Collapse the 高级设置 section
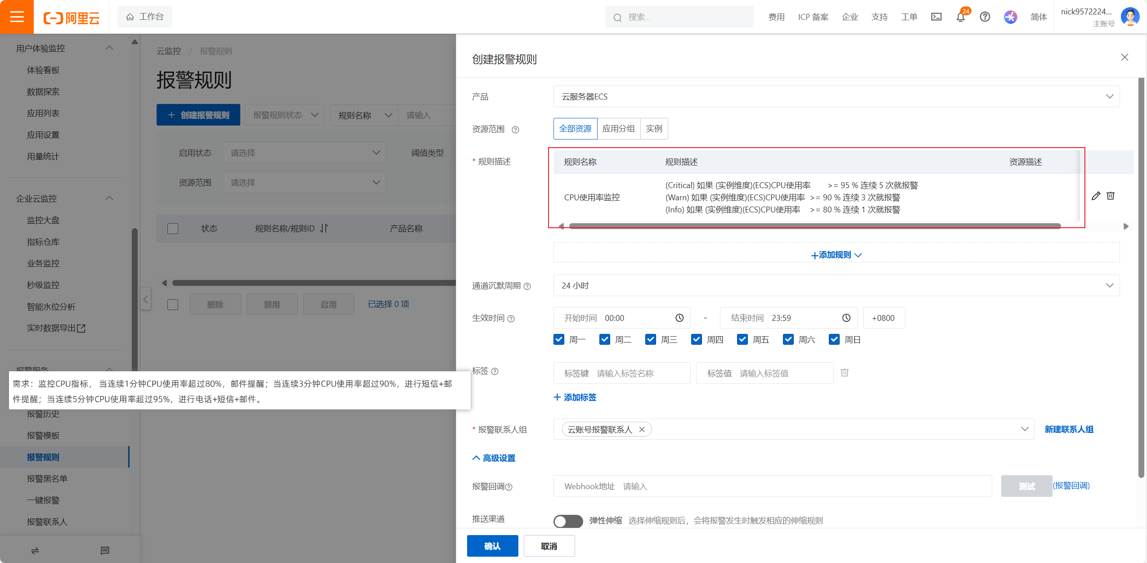This screenshot has height=563, width=1147. click(x=494, y=458)
